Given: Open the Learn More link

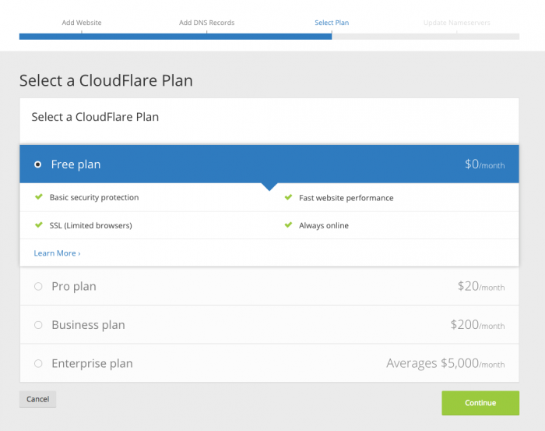Looking at the screenshot, I should [57, 253].
